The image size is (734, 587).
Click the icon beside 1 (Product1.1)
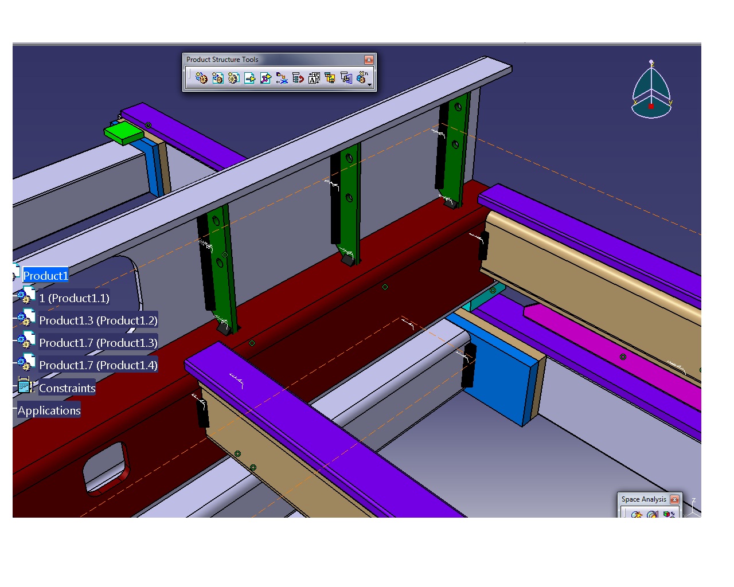pos(26,296)
